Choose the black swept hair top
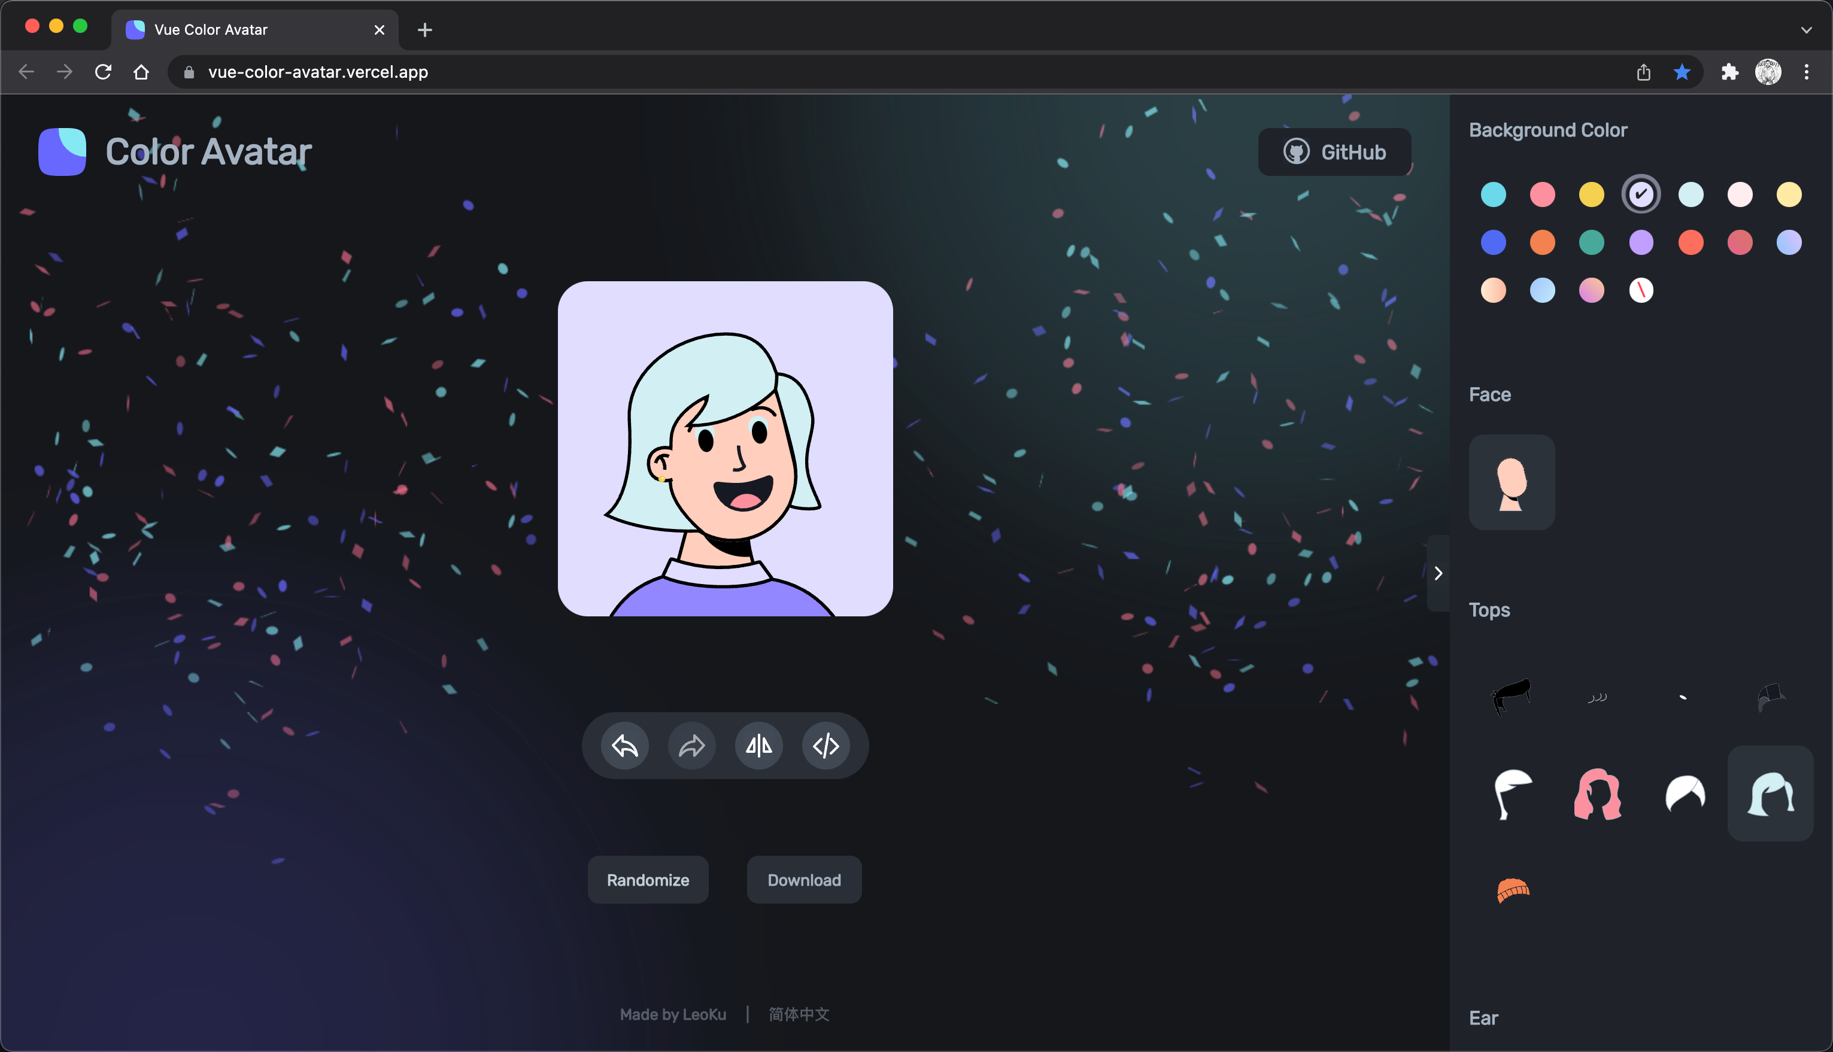Screen dimensions: 1833x1052 coord(1512,695)
